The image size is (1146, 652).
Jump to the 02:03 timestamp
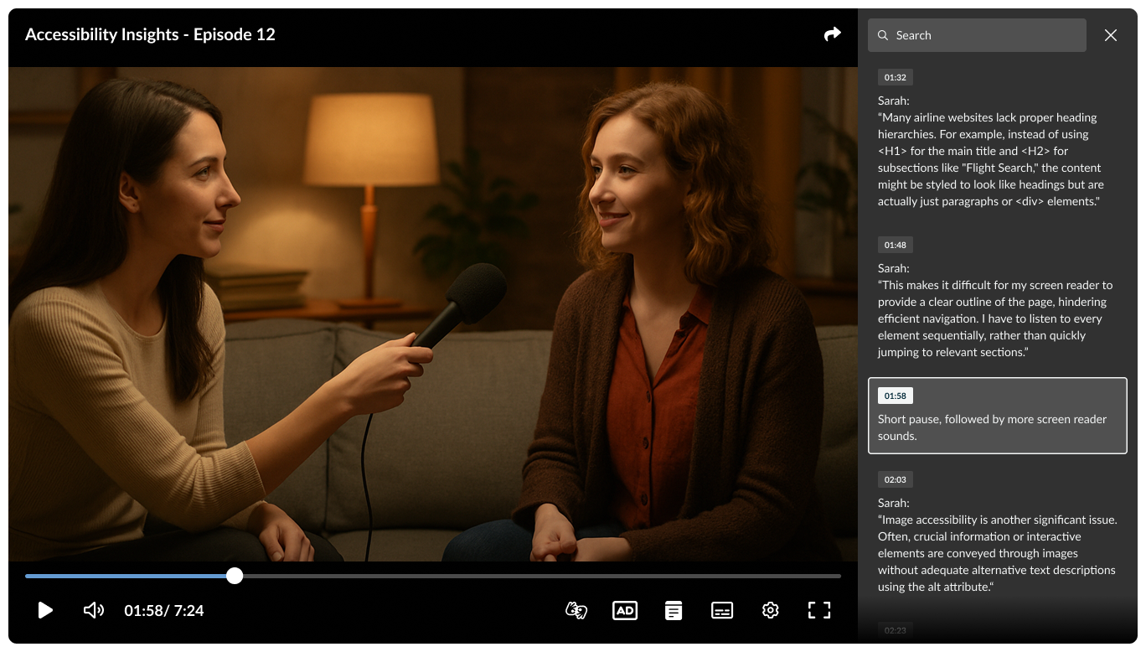[895, 479]
